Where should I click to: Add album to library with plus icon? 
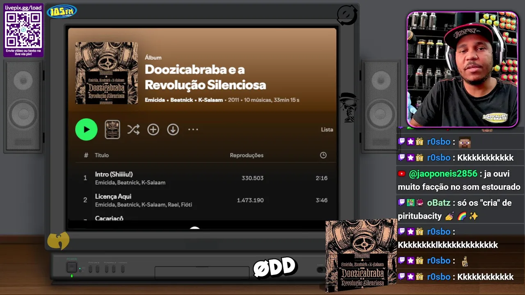153,129
